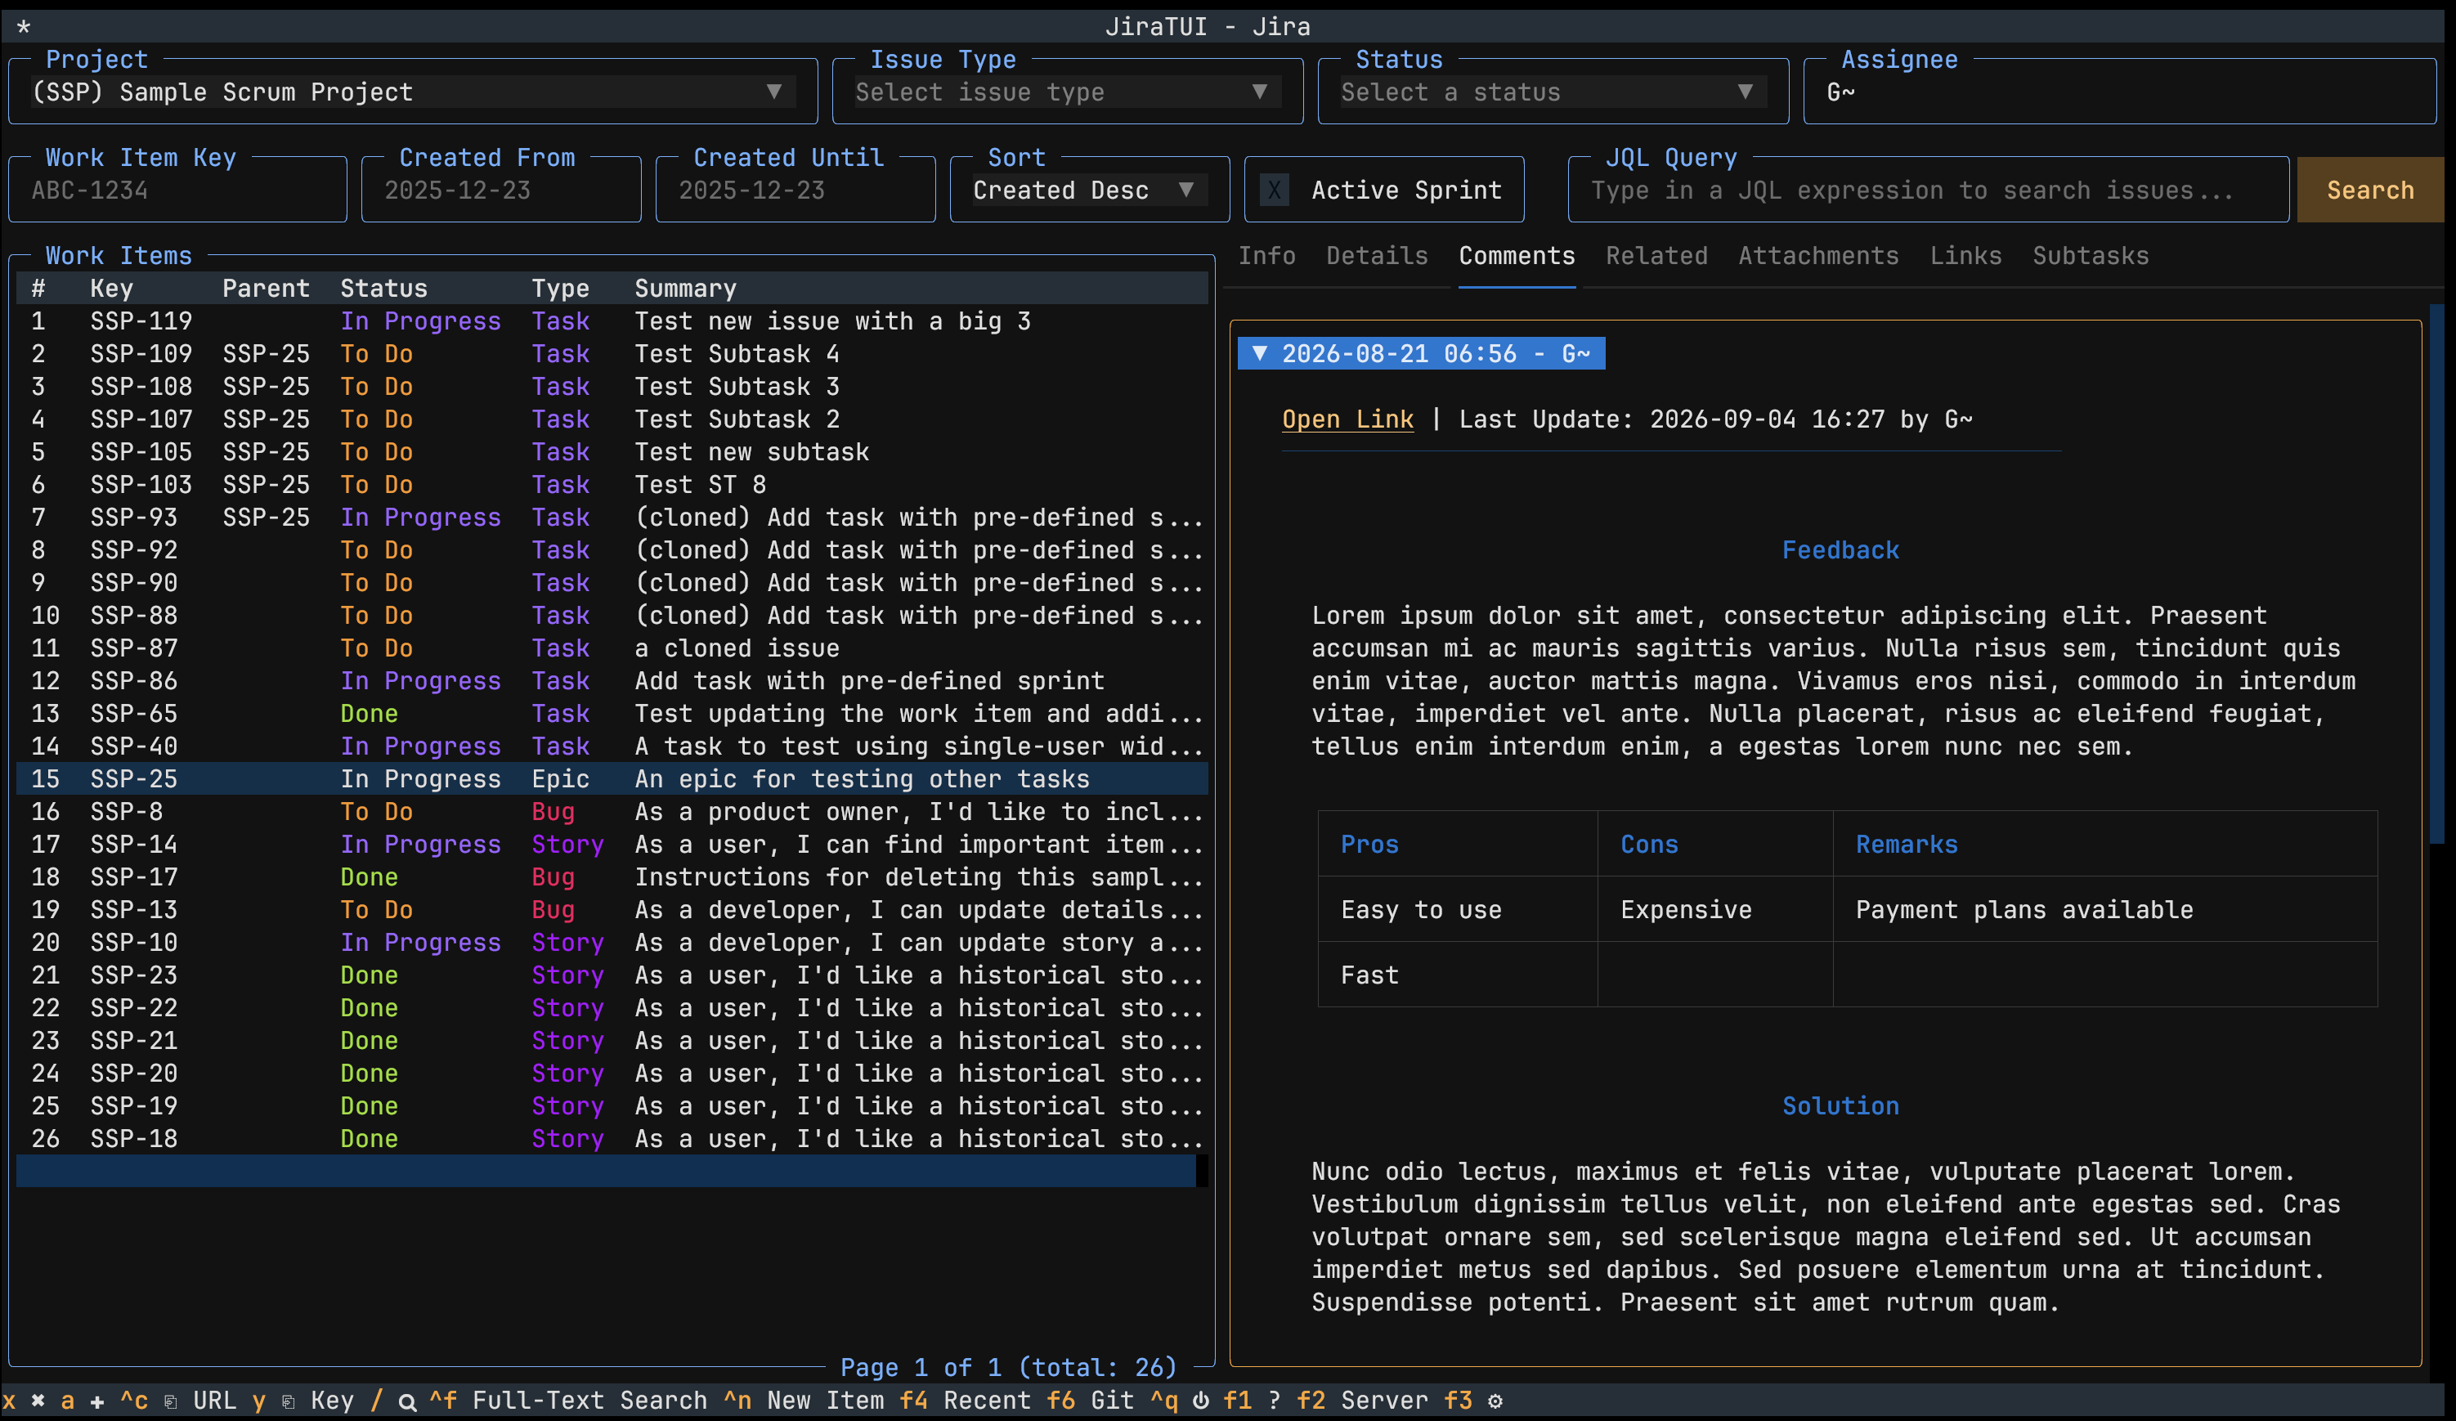Select row SSP-10 story item

click(612, 943)
